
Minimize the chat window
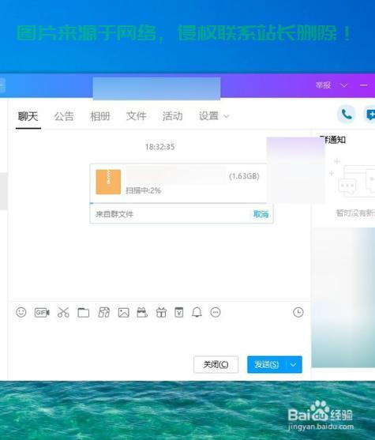click(363, 85)
